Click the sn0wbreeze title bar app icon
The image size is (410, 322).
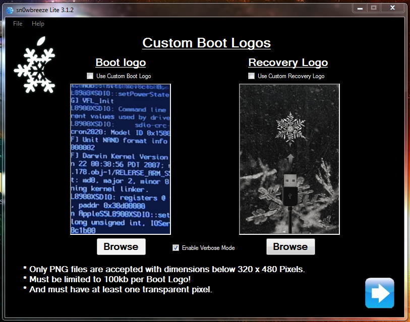[10, 9]
